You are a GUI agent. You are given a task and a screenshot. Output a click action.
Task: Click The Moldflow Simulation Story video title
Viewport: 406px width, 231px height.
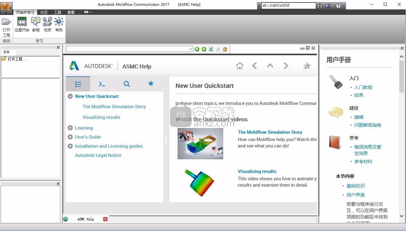pyautogui.click(x=270, y=132)
